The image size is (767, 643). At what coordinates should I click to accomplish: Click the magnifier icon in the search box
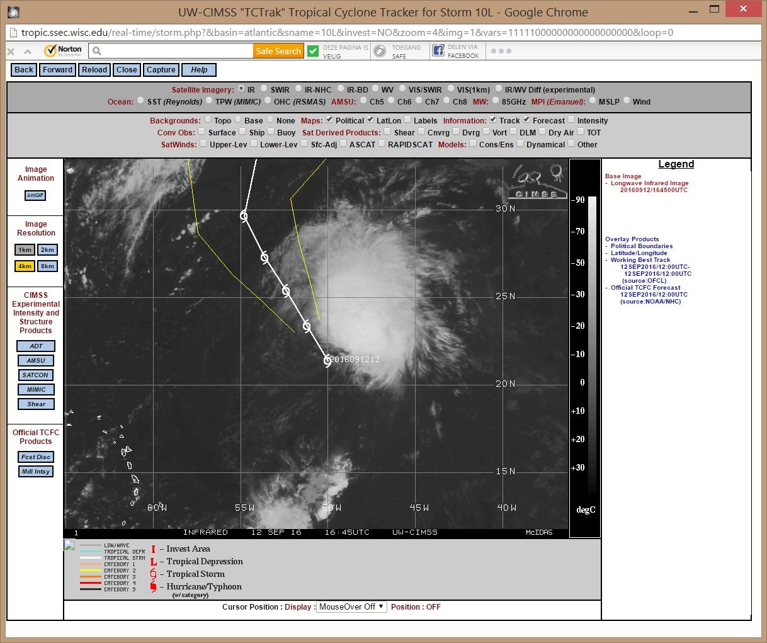pyautogui.click(x=97, y=51)
